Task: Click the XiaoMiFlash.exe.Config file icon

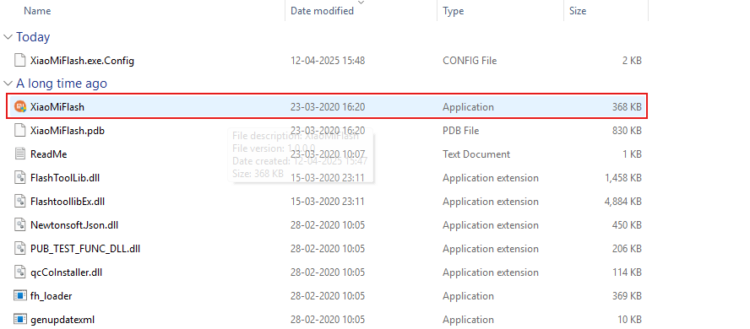Action: [x=19, y=61]
